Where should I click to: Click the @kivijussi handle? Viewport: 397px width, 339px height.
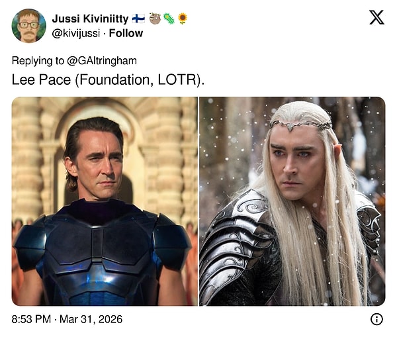[79, 32]
